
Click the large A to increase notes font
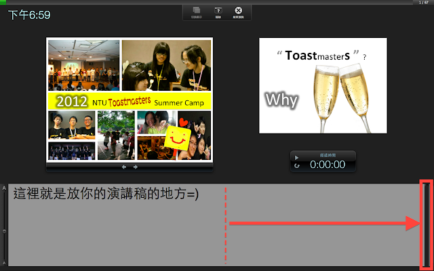(x=4, y=188)
